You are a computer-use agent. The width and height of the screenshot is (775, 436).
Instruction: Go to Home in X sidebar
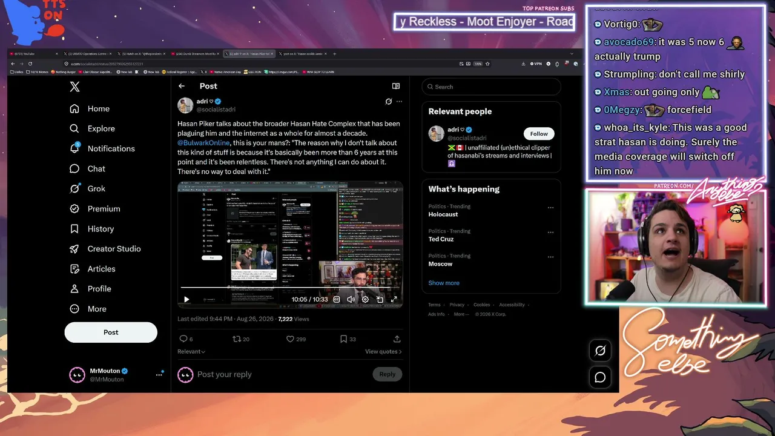[x=90, y=108]
